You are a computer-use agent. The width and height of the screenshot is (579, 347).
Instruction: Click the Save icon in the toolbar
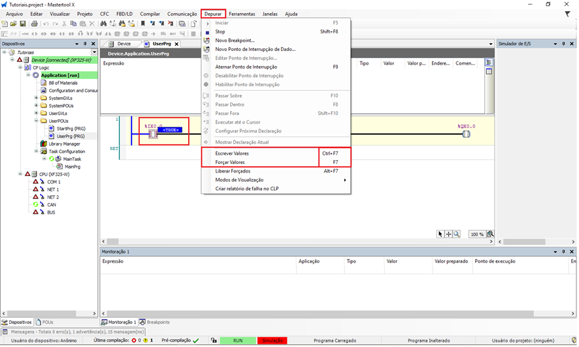click(x=22, y=24)
